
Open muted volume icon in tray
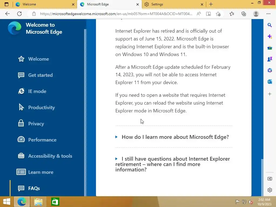pyautogui.click(x=251, y=202)
